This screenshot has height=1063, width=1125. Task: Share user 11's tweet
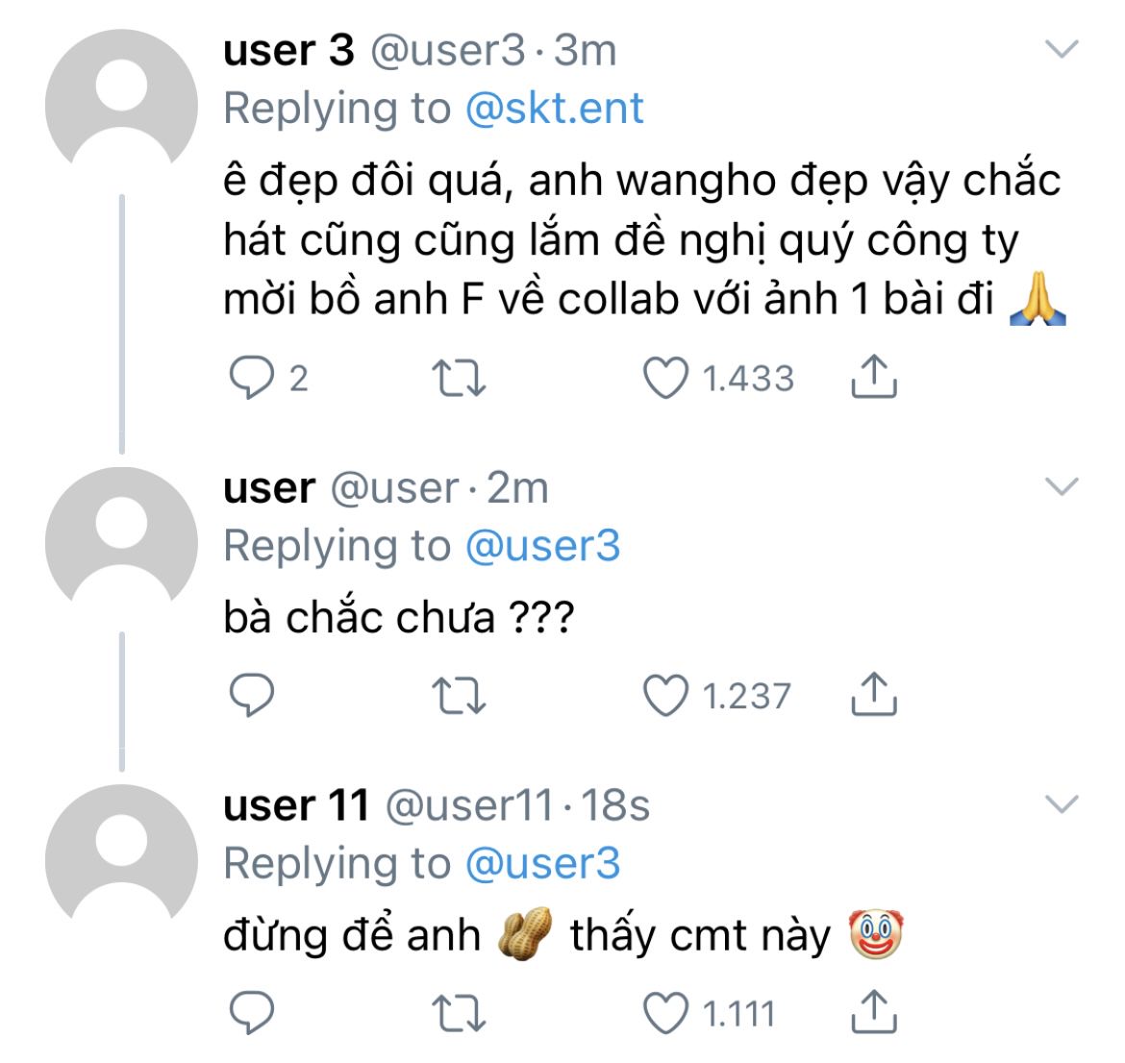[x=874, y=1011]
